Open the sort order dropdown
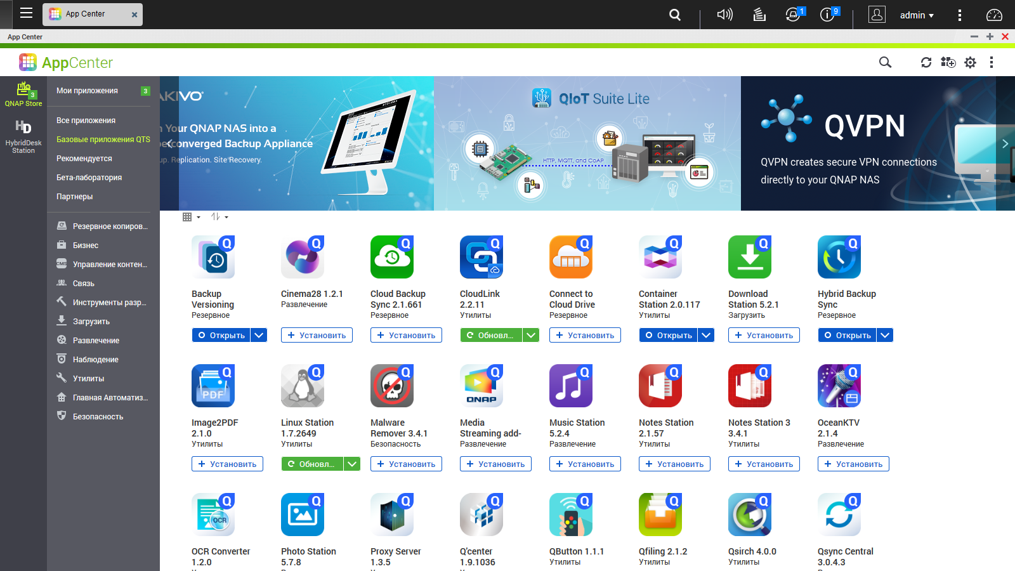Screen dimensions: 1015x571 coord(219,217)
